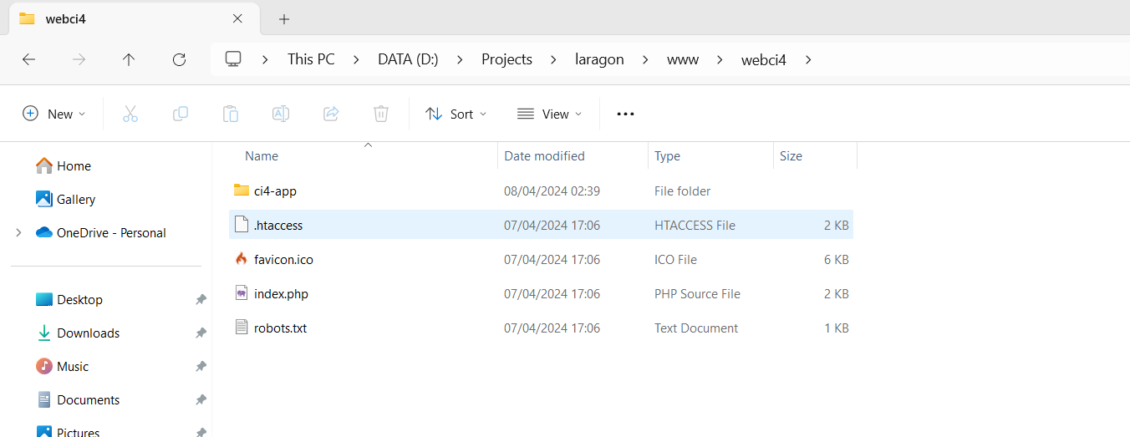The width and height of the screenshot is (1130, 437).
Task: Click the '6 KB' size cell
Action: coord(836,259)
